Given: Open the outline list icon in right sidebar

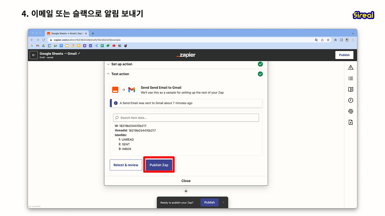Looking at the screenshot, I should (x=351, y=78).
